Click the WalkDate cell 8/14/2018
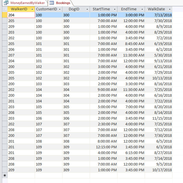The width and height of the screenshot is (183, 183). pyautogui.click(x=158, y=112)
